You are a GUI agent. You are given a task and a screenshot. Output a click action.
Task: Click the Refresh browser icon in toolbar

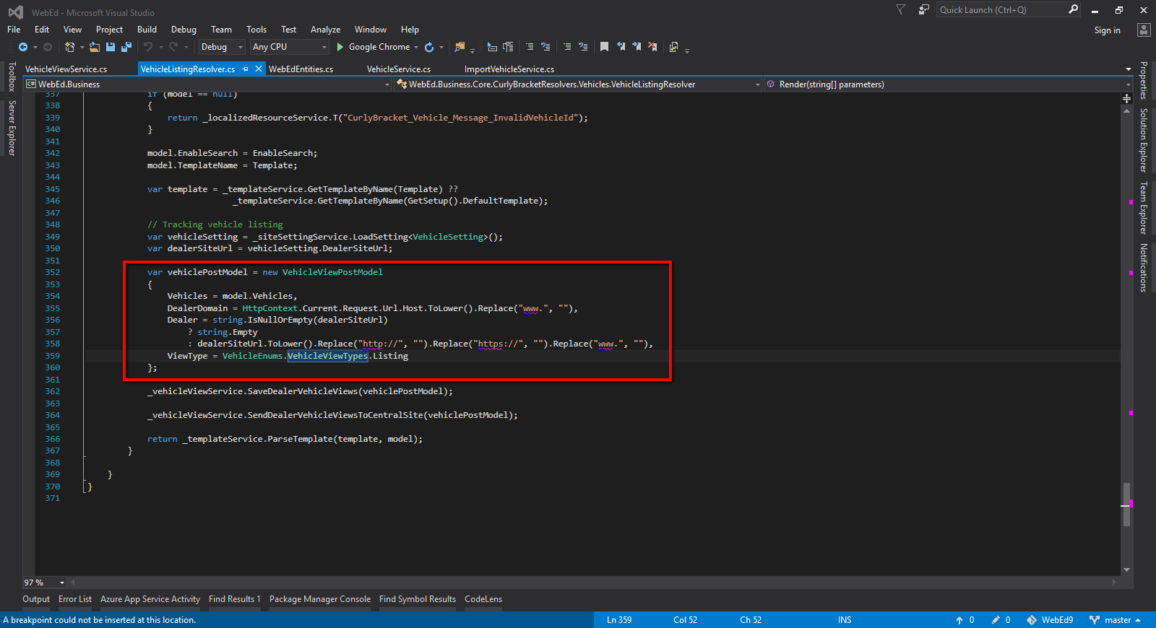[429, 47]
